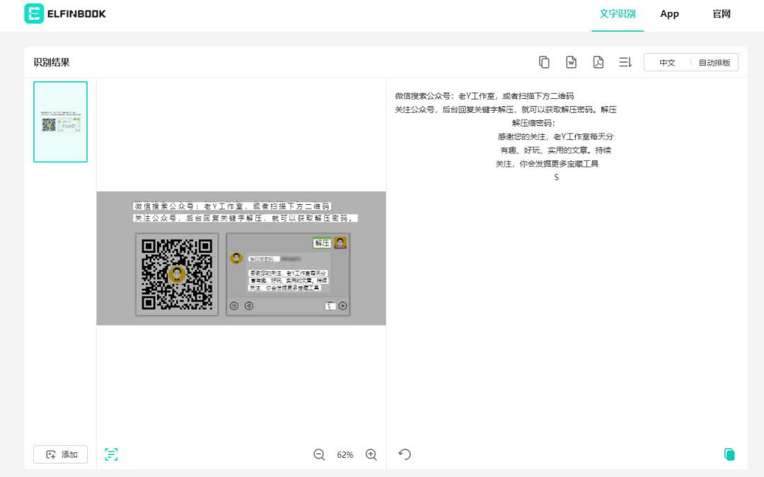The image size is (764, 477).
Task: Go to the 官网 link
Action: [721, 13]
